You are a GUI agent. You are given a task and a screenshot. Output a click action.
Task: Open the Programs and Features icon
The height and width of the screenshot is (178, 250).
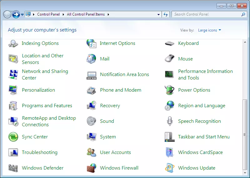point(13,106)
